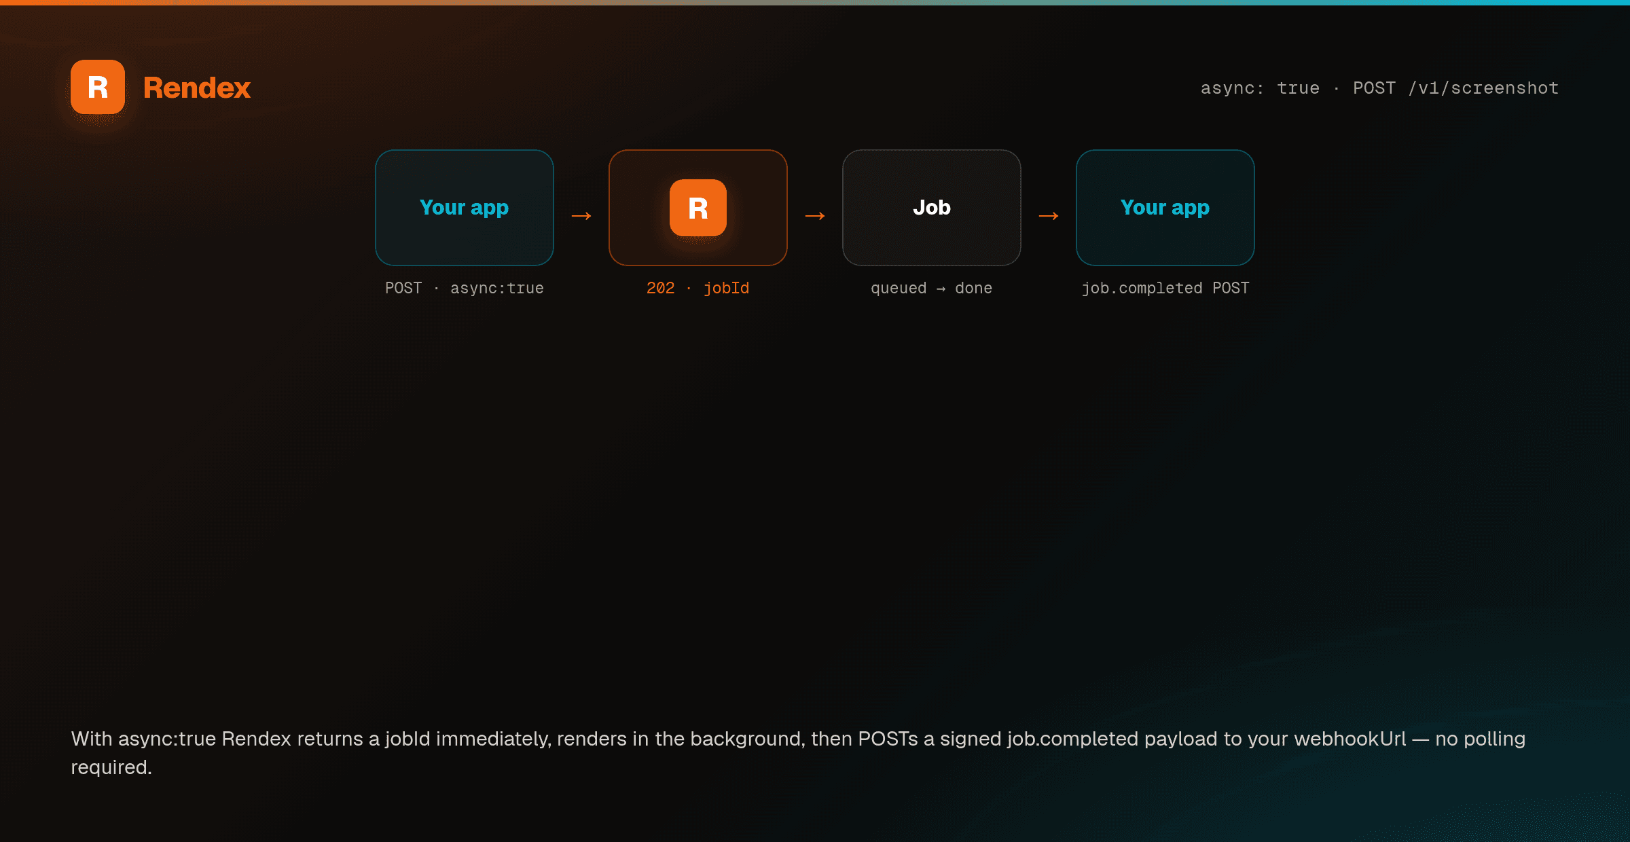Click the 'queued → done' caption
The width and height of the screenshot is (1630, 842).
932,288
